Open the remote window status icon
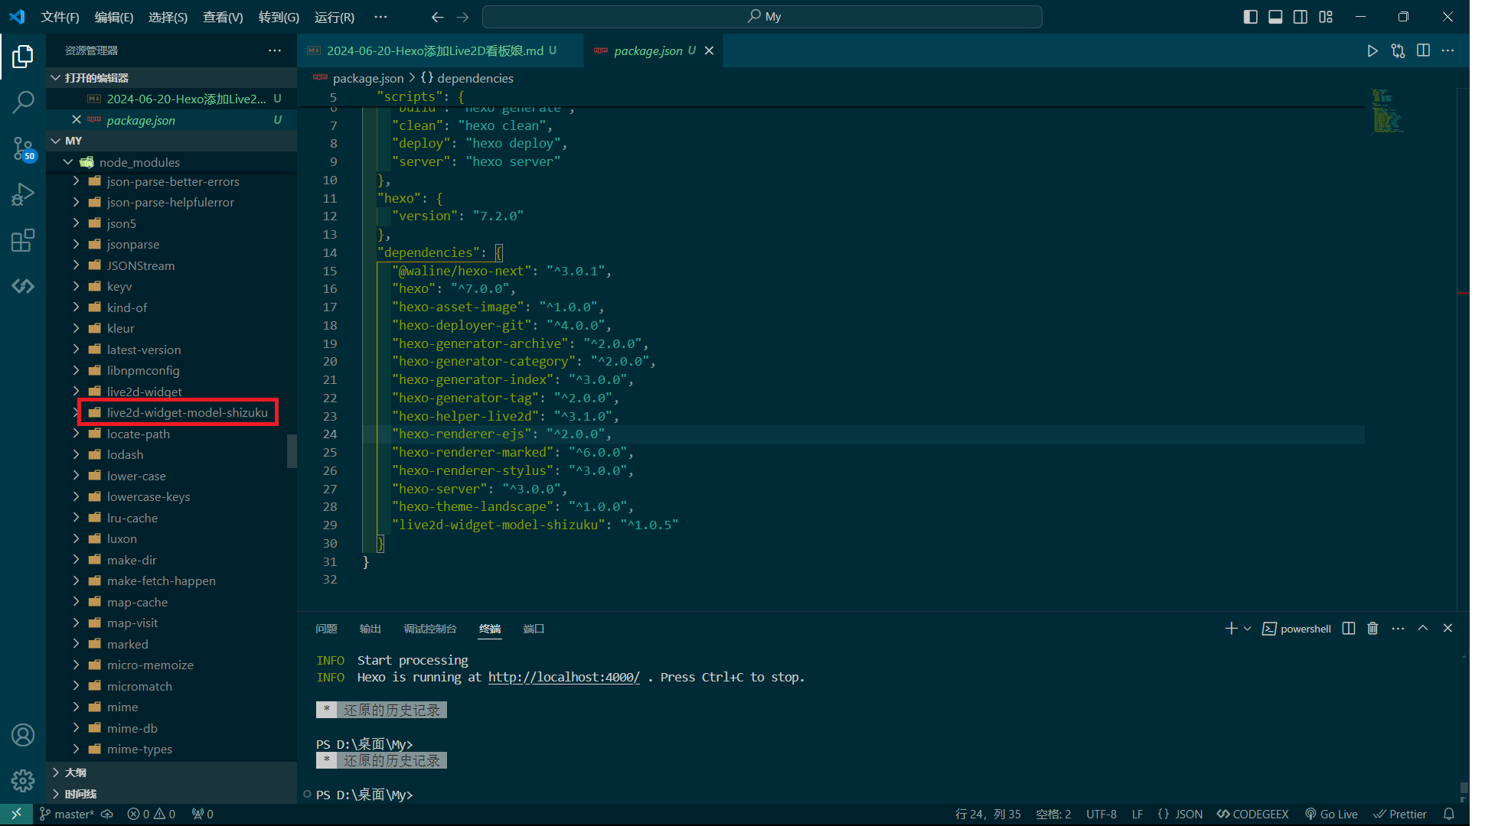 click(16, 814)
